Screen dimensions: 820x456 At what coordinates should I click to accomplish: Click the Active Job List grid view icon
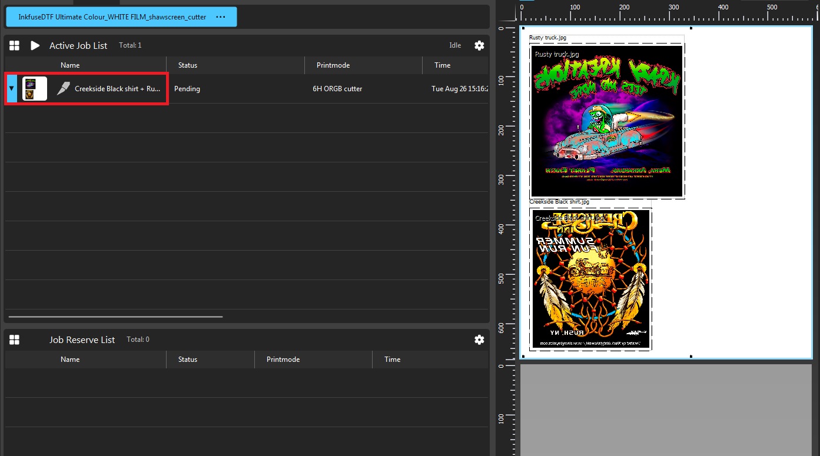click(14, 45)
